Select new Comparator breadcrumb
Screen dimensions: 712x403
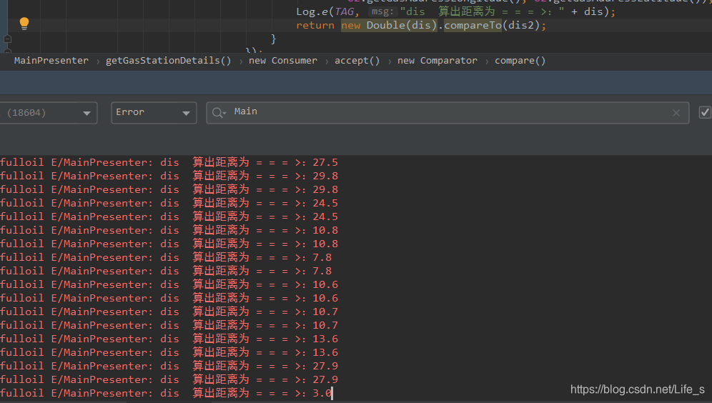click(x=437, y=61)
